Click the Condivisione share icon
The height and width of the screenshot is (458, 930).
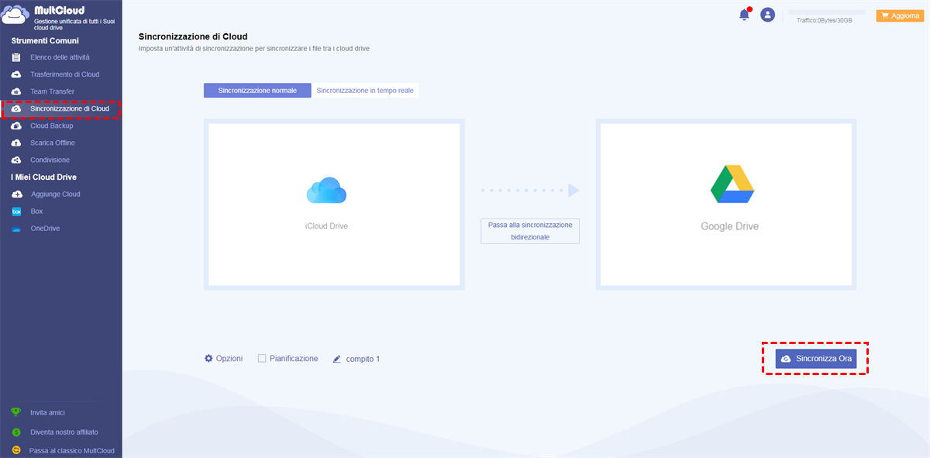pos(16,160)
